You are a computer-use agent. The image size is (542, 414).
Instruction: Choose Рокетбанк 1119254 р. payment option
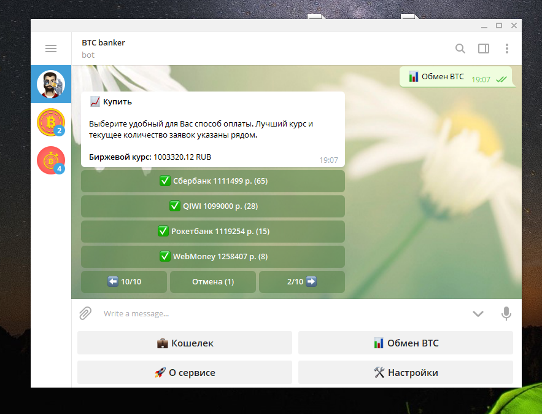click(213, 232)
